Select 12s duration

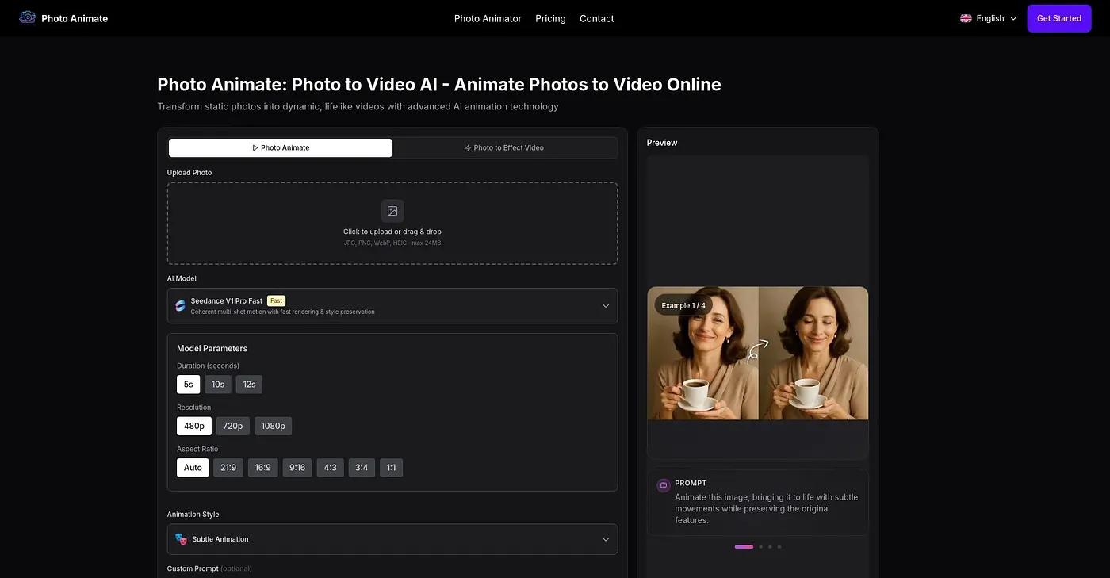[x=249, y=385]
